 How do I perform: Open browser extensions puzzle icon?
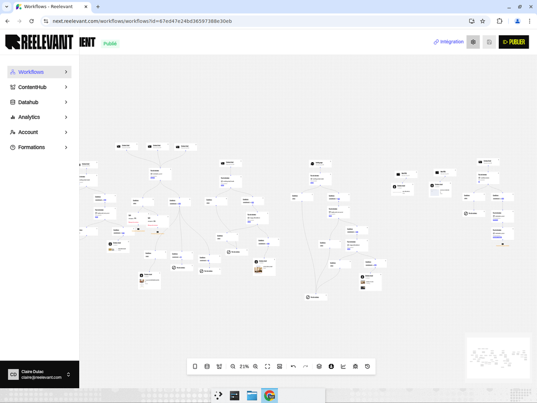(x=499, y=21)
